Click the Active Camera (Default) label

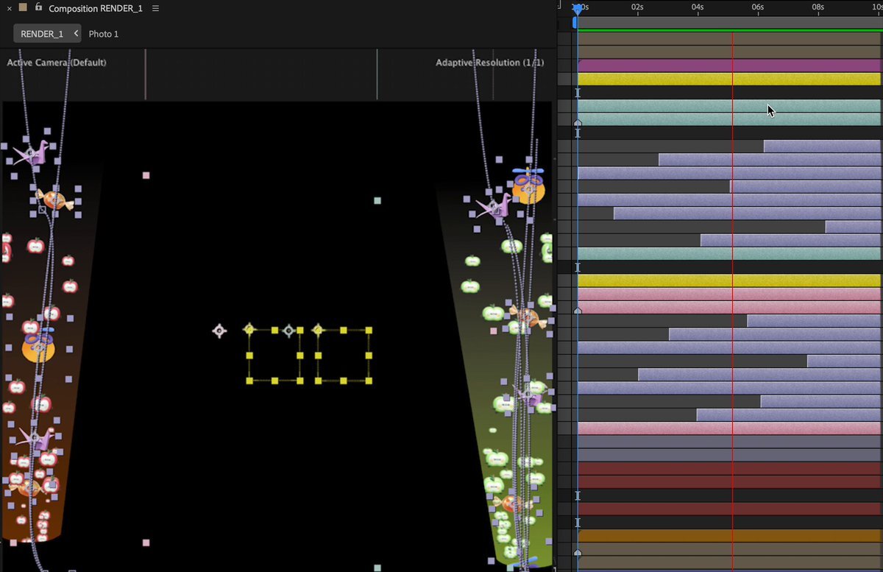57,63
